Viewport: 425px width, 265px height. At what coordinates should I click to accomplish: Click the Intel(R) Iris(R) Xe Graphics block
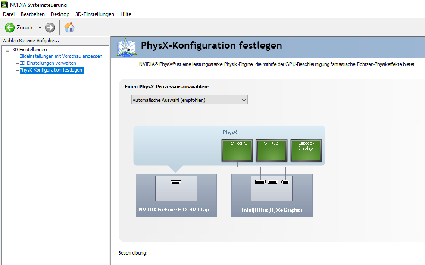tap(272, 195)
